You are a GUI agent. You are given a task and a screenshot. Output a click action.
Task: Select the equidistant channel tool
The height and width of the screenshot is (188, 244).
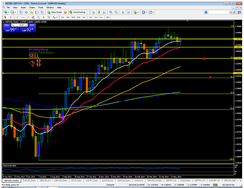(x=33, y=18)
